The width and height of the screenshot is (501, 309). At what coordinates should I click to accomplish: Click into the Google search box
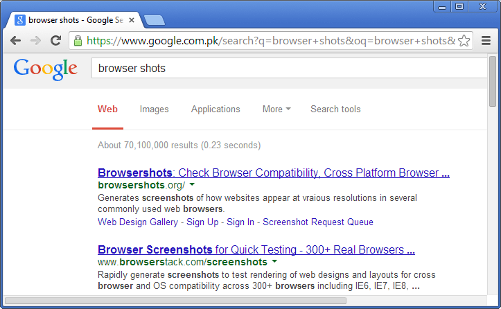click(290, 68)
